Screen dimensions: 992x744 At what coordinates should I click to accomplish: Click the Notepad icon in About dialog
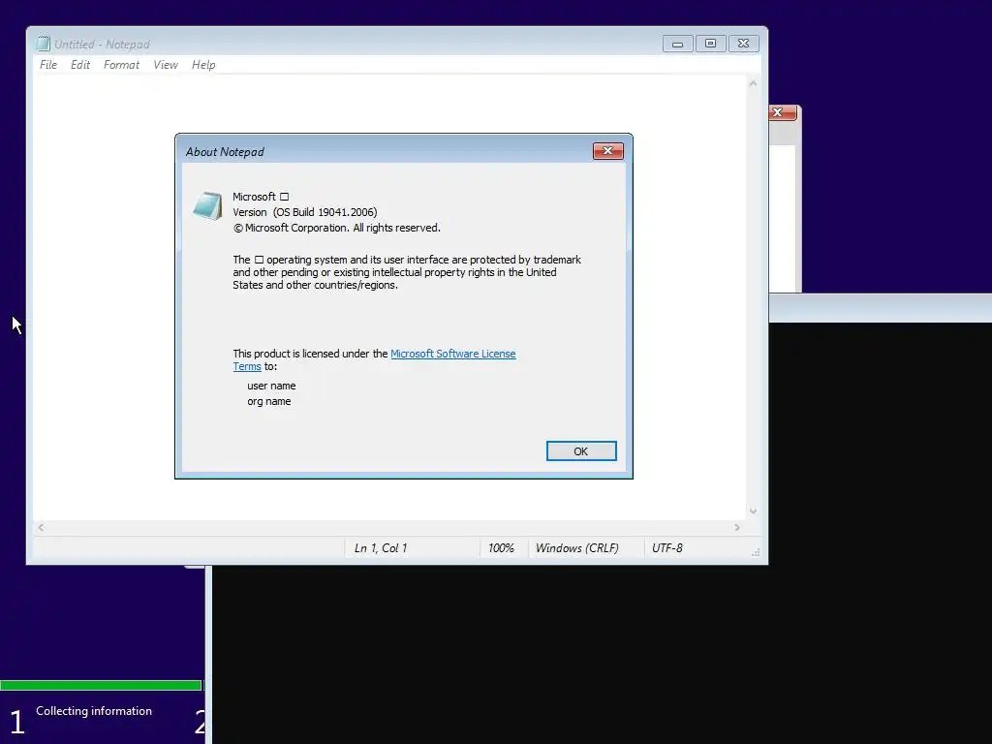(207, 205)
